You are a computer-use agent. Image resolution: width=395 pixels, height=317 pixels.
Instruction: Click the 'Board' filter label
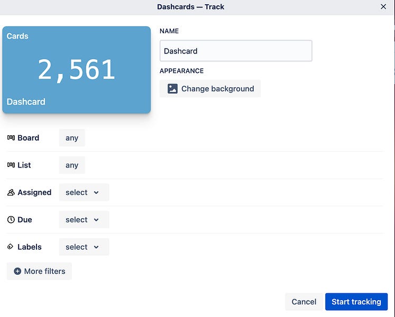coord(28,138)
